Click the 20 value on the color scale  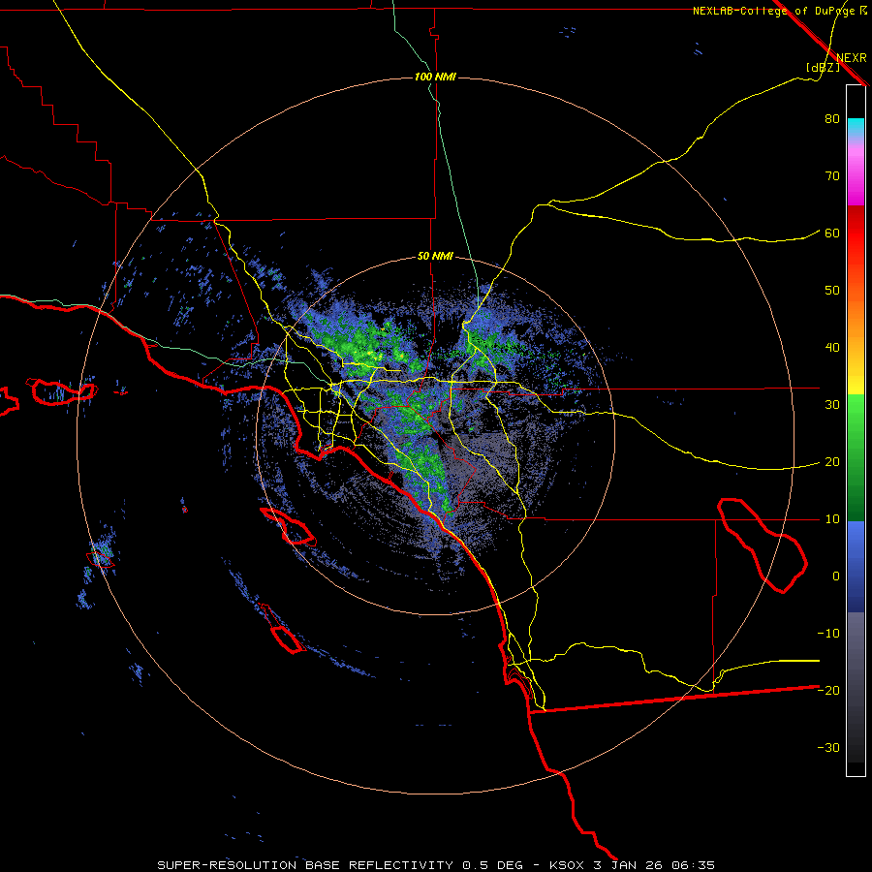[x=832, y=462]
